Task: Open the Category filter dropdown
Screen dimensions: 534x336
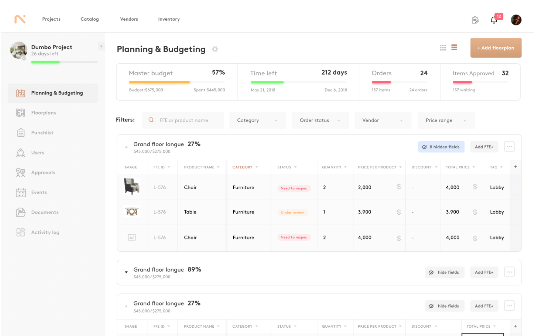Action: tap(257, 120)
